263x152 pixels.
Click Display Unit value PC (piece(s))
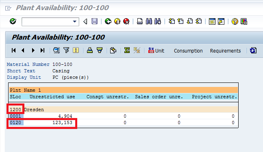point(70,77)
